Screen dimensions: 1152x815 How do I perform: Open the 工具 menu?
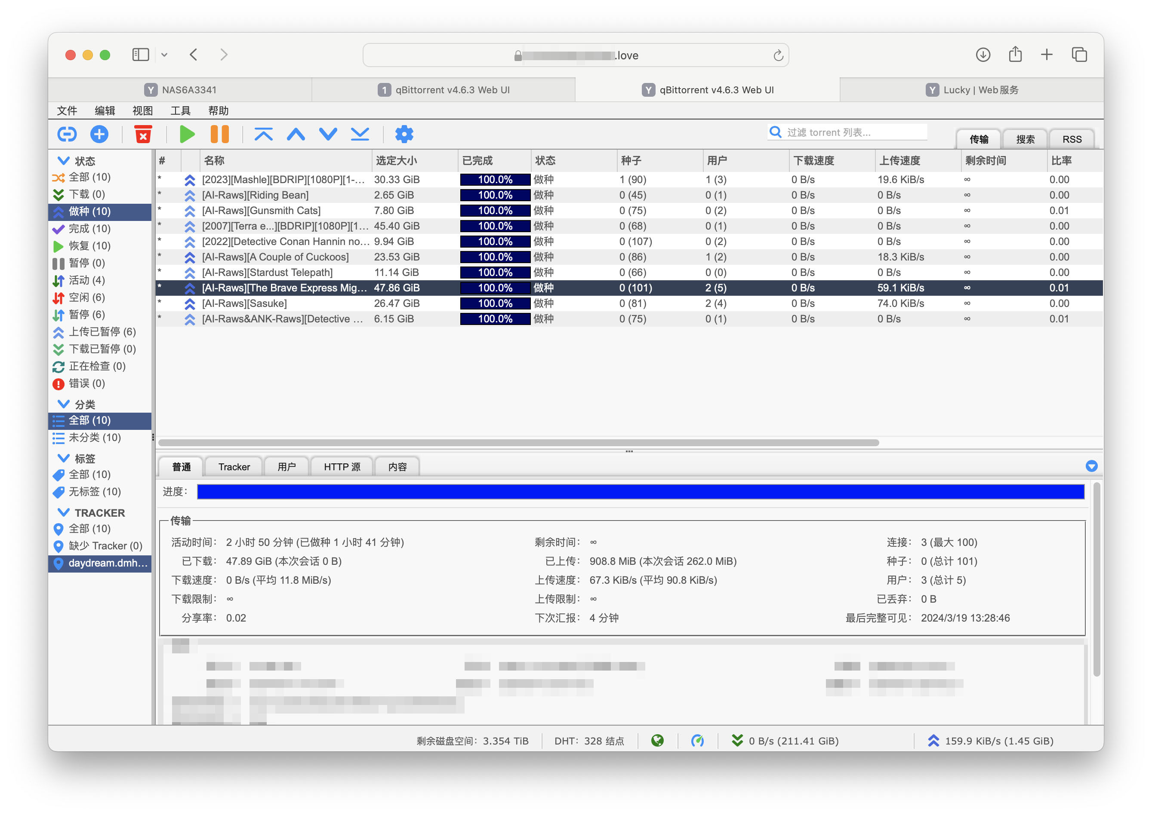pyautogui.click(x=180, y=110)
